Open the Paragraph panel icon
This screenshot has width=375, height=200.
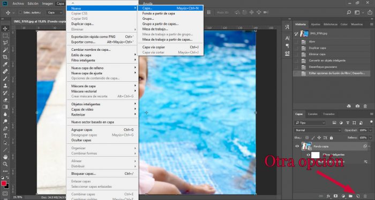pos(287,46)
